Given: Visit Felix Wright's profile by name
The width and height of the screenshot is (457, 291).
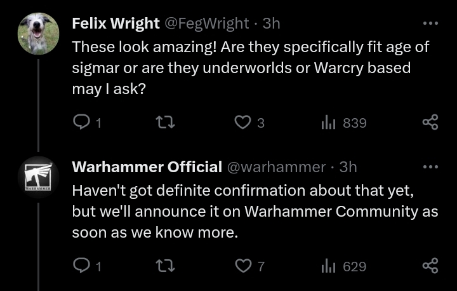Looking at the screenshot, I should coord(116,24).
